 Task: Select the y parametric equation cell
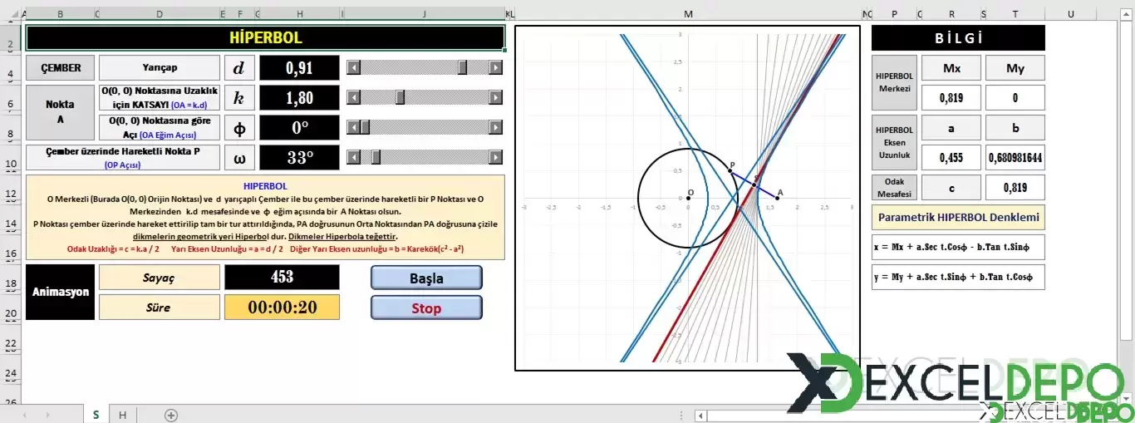tap(958, 277)
